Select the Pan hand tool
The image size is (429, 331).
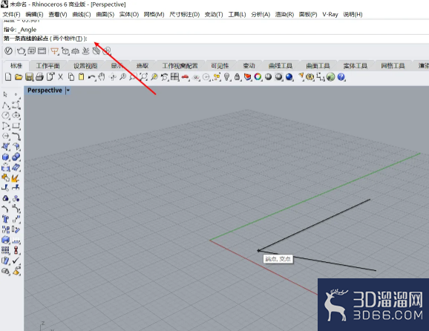(x=102, y=77)
